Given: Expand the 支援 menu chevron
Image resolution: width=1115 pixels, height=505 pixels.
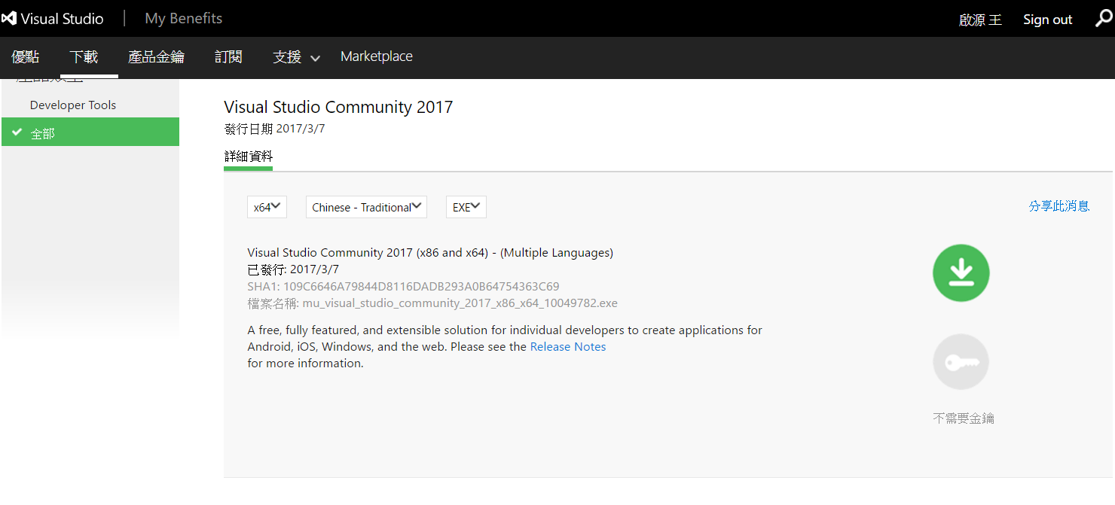Looking at the screenshot, I should pyautogui.click(x=316, y=58).
